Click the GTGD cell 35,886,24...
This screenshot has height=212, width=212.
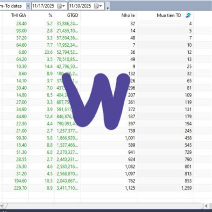pos(67,24)
